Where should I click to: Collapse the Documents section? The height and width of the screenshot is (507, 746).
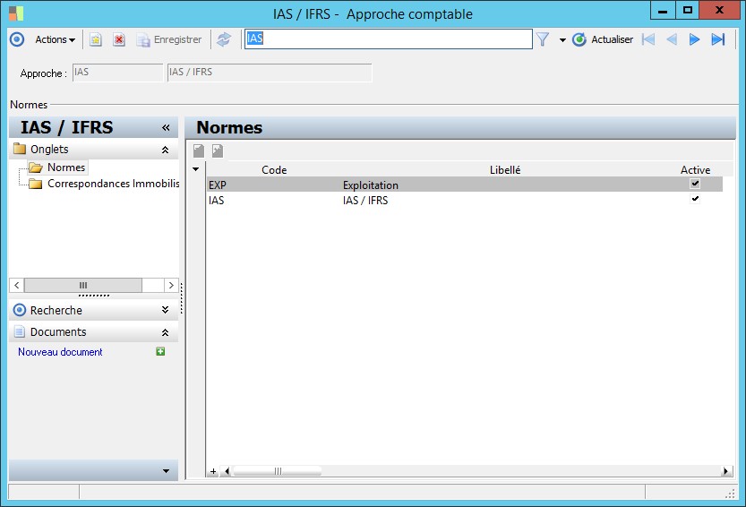[x=165, y=332]
